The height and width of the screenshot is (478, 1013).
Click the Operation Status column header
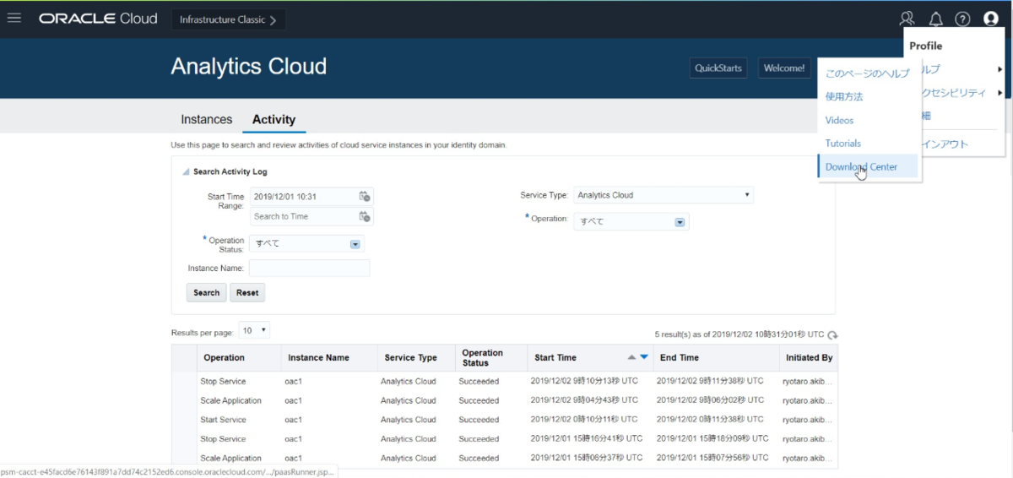(483, 357)
